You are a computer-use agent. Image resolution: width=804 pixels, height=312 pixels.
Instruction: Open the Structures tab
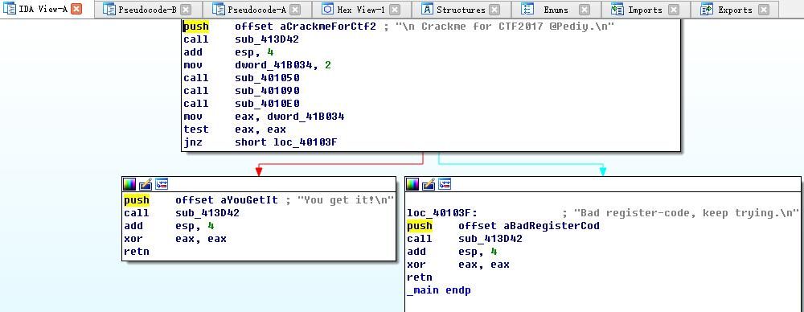461,9
